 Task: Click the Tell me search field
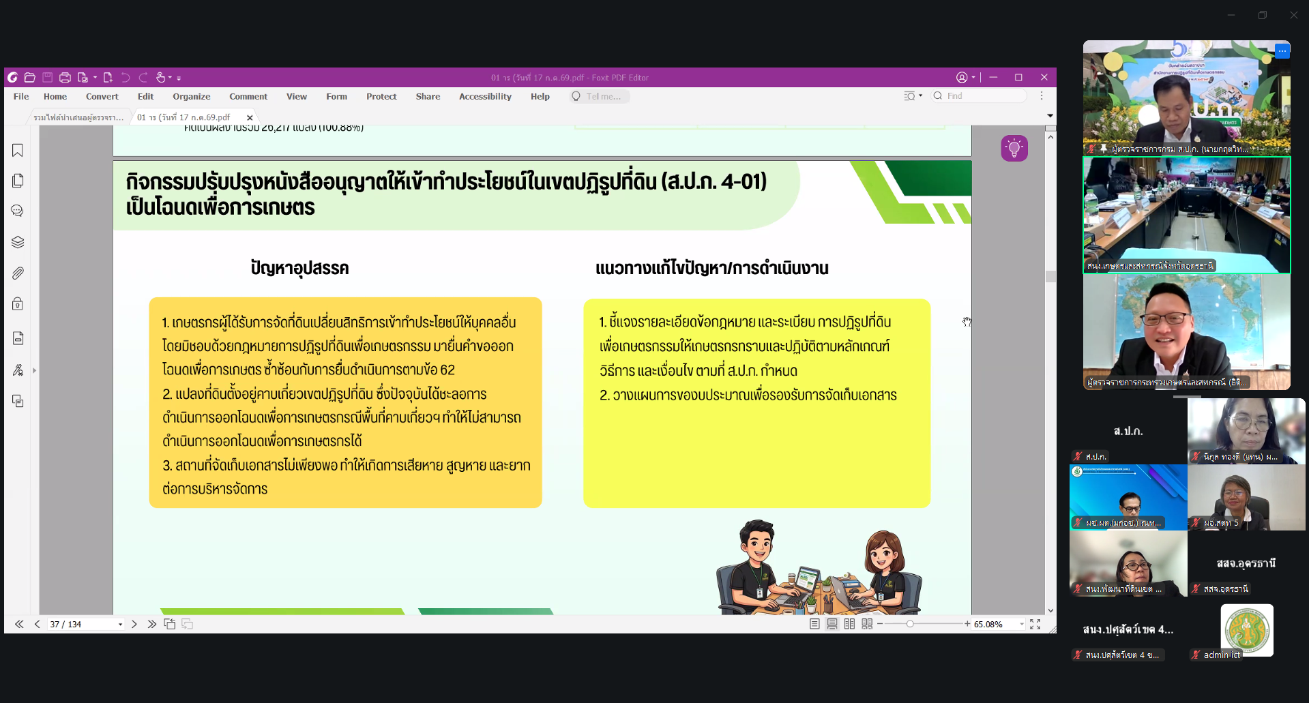tap(600, 96)
